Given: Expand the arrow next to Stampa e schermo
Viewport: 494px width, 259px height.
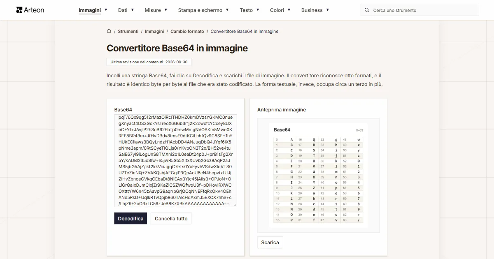Looking at the screenshot, I should (x=227, y=10).
